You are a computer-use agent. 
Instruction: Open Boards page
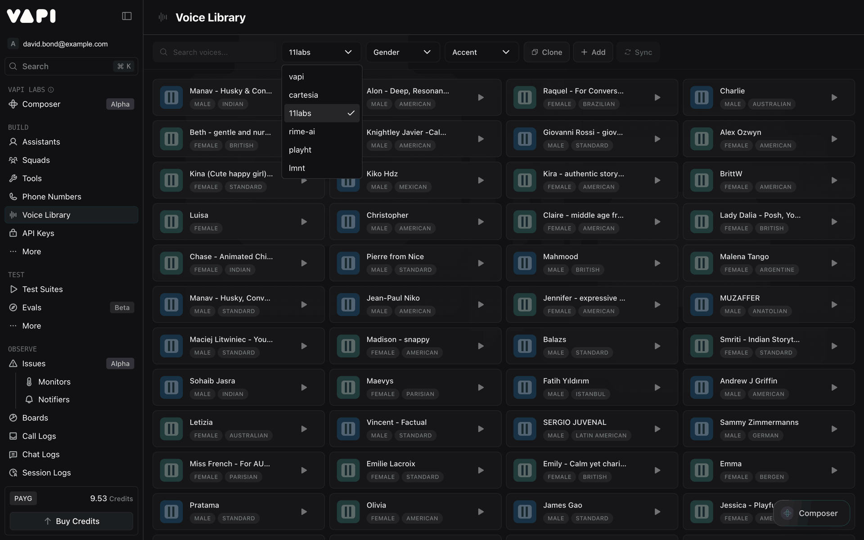tap(72, 418)
